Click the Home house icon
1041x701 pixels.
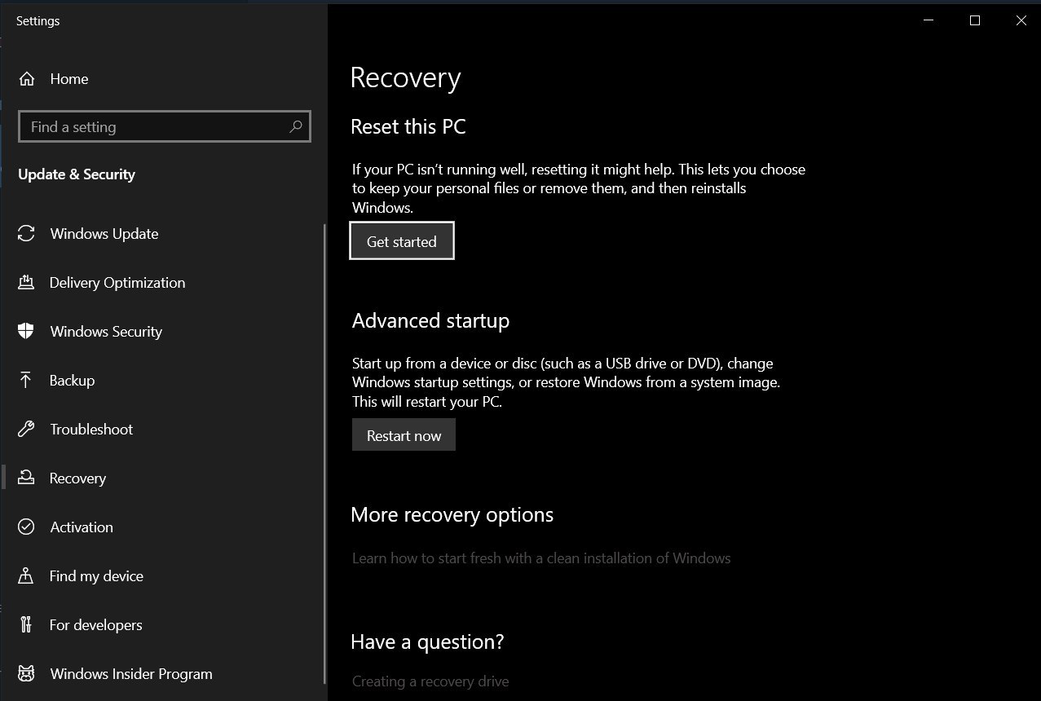tap(27, 79)
